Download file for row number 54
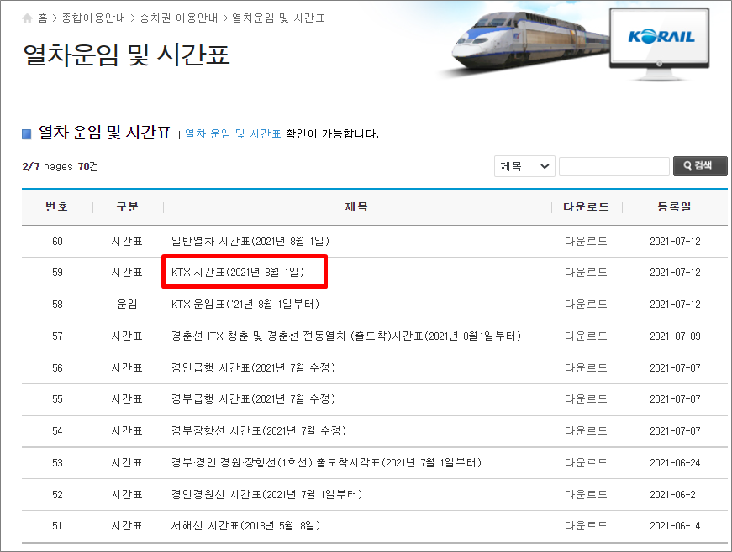 tap(587, 431)
